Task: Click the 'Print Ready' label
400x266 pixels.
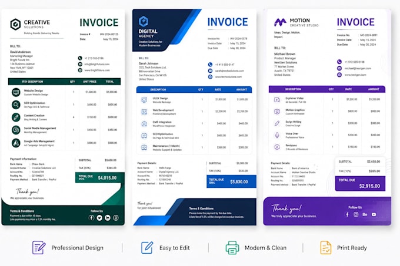Action: [352, 248]
